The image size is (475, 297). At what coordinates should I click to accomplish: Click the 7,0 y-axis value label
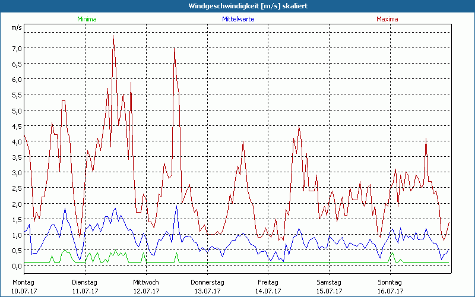click(17, 48)
